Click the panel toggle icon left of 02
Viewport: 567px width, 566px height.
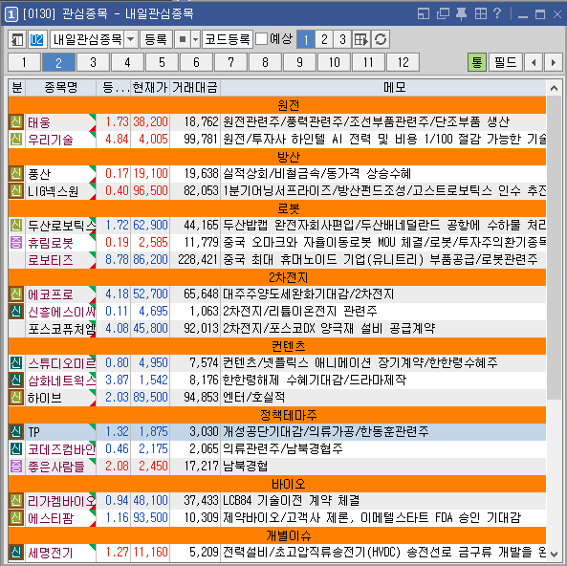[16, 39]
